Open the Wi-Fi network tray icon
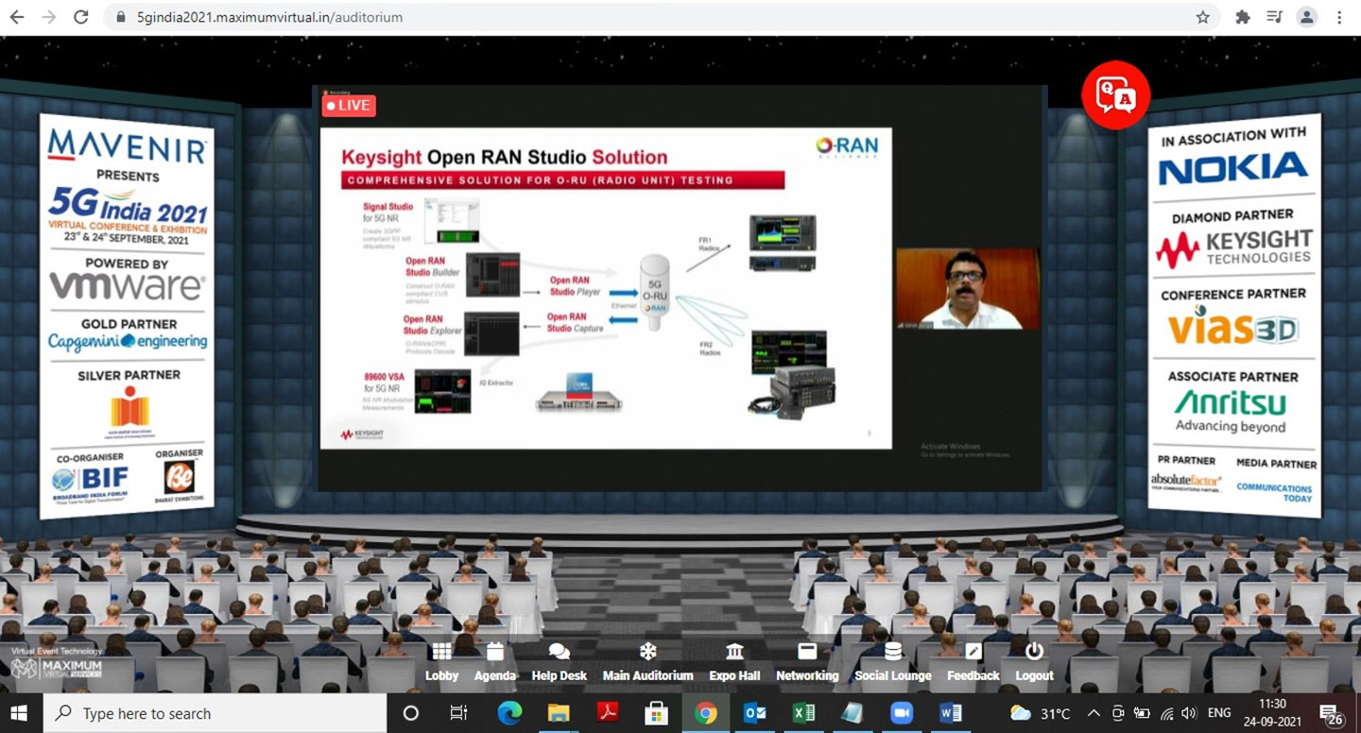This screenshot has width=1361, height=733. [x=1166, y=713]
